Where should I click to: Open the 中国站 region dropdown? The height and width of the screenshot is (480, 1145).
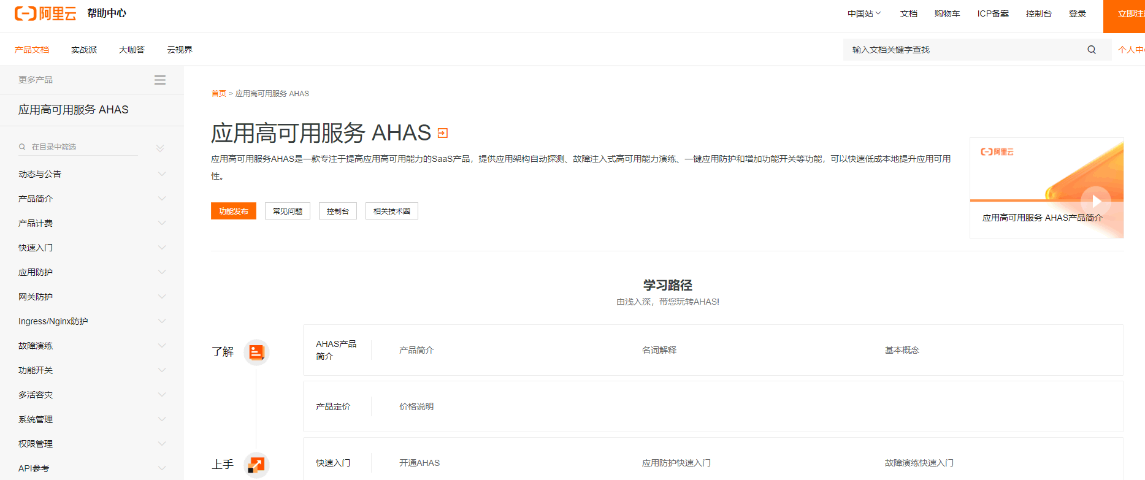click(864, 13)
